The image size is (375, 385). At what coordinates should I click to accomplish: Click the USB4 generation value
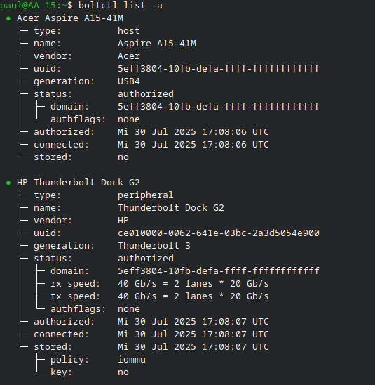(x=129, y=81)
